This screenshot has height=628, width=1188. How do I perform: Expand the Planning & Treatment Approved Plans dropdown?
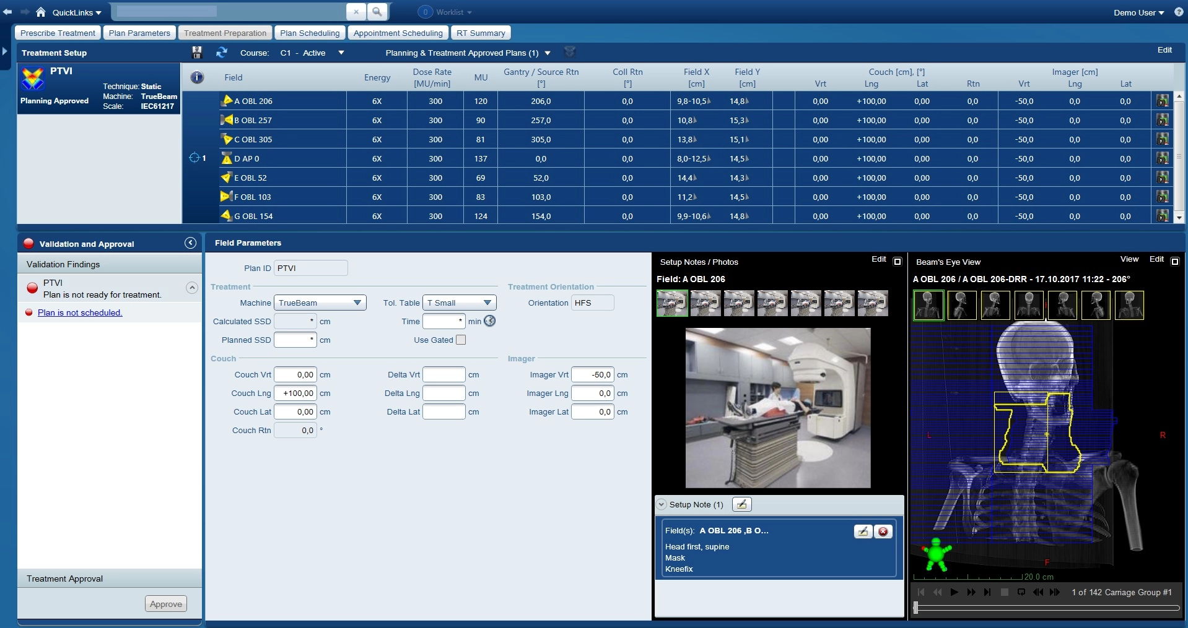tap(548, 53)
